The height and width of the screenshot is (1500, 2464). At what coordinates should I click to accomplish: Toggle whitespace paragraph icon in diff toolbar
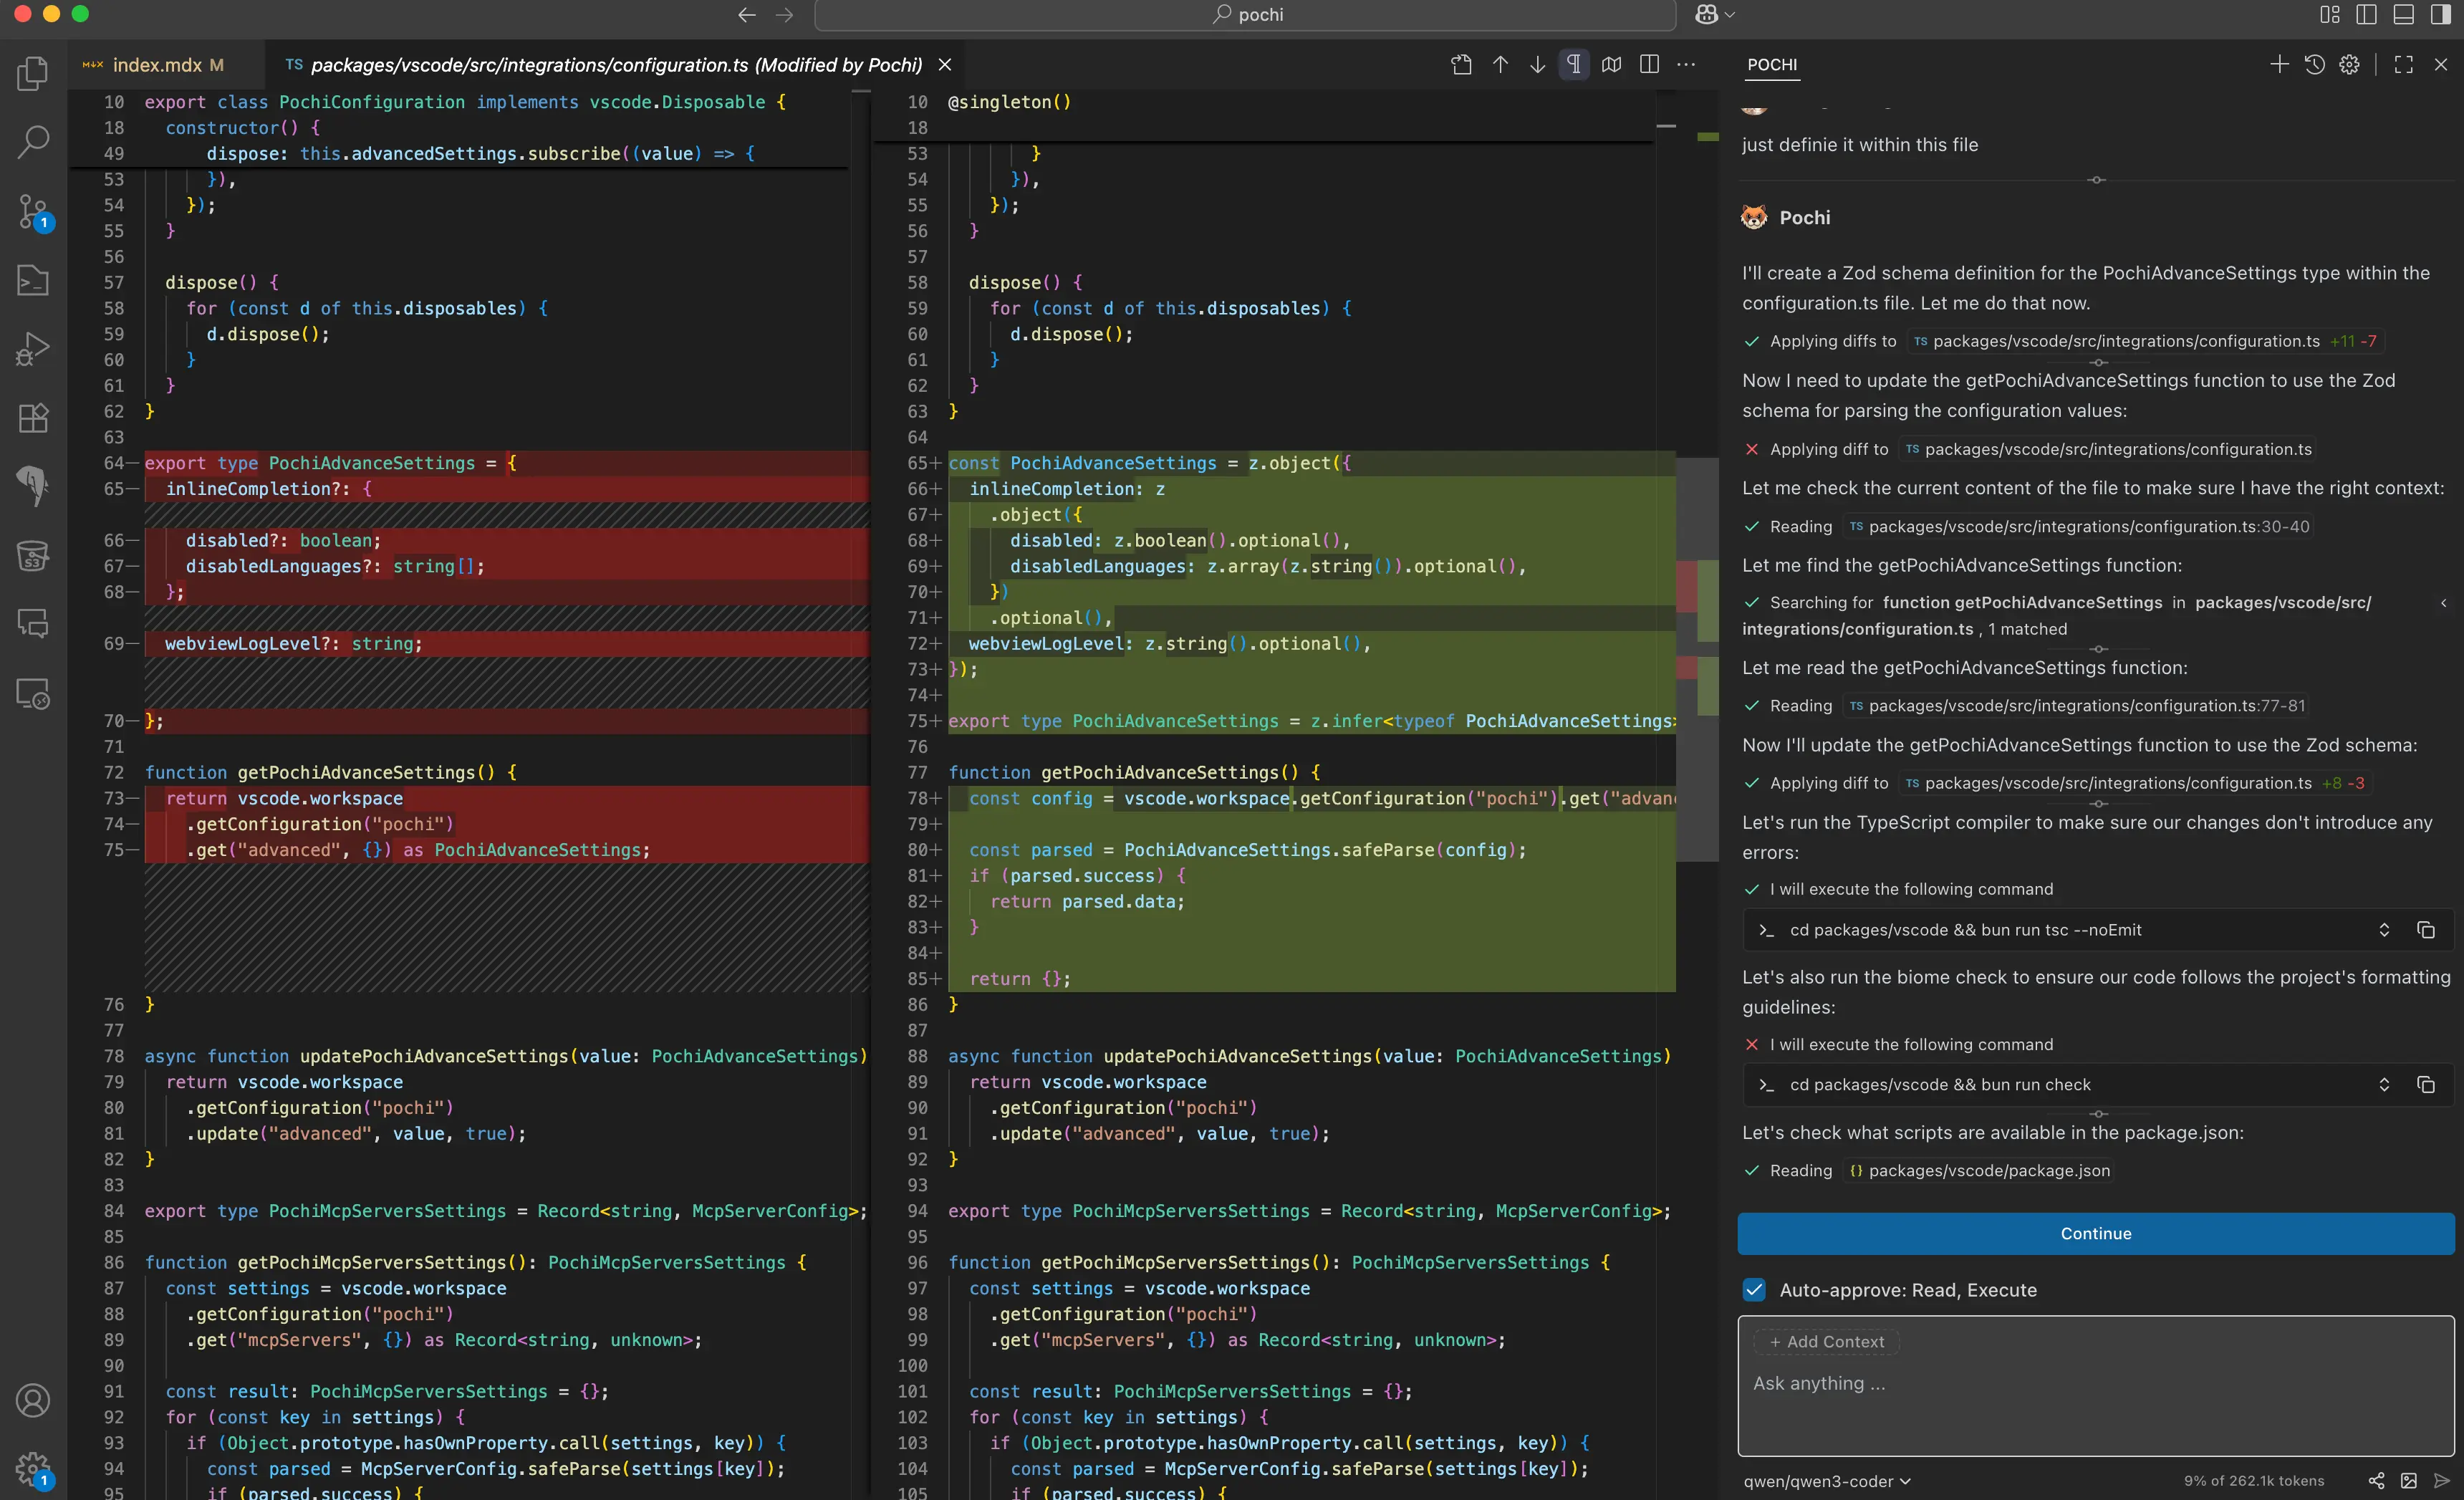tap(1574, 65)
